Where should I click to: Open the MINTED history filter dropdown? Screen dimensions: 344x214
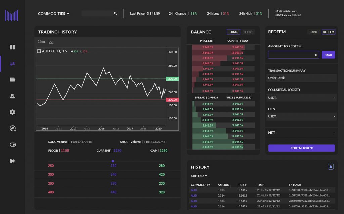(x=199, y=176)
